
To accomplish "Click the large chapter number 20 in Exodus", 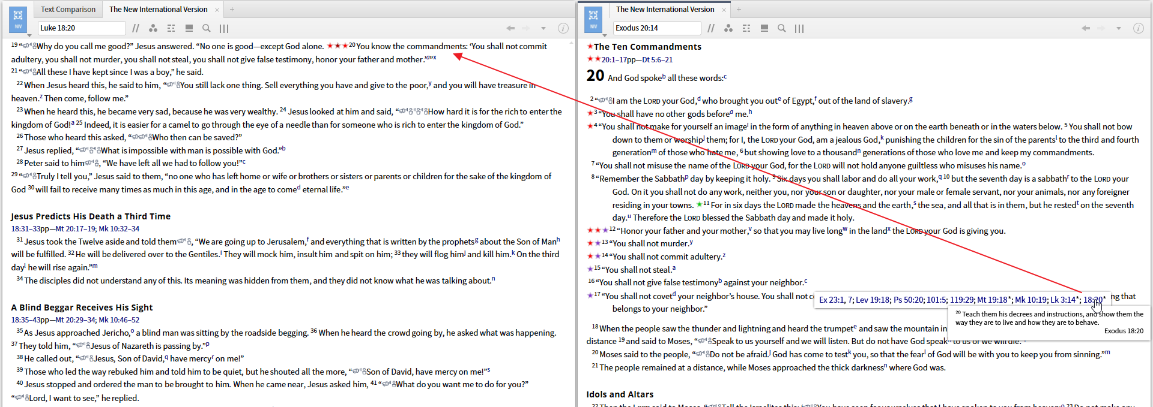I will pos(595,76).
